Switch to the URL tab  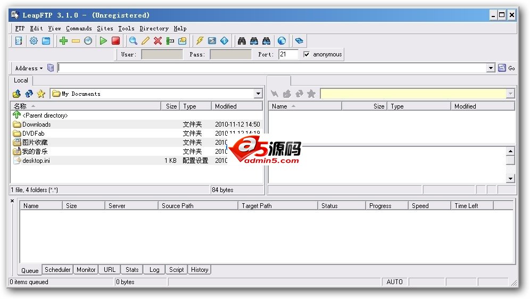coord(110,270)
